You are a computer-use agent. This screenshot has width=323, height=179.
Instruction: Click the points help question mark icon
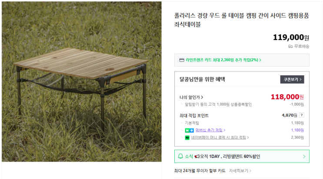click(x=302, y=115)
